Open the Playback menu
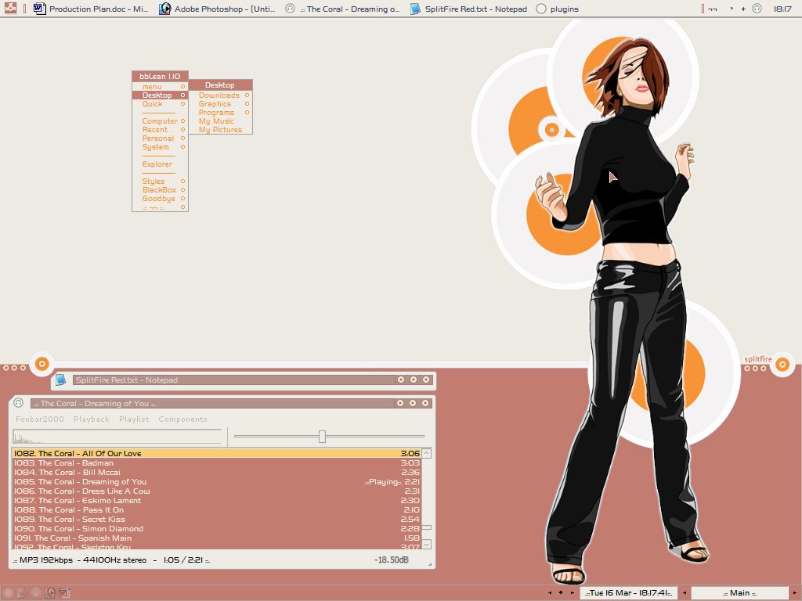Image resolution: width=802 pixels, height=601 pixels. (x=92, y=419)
